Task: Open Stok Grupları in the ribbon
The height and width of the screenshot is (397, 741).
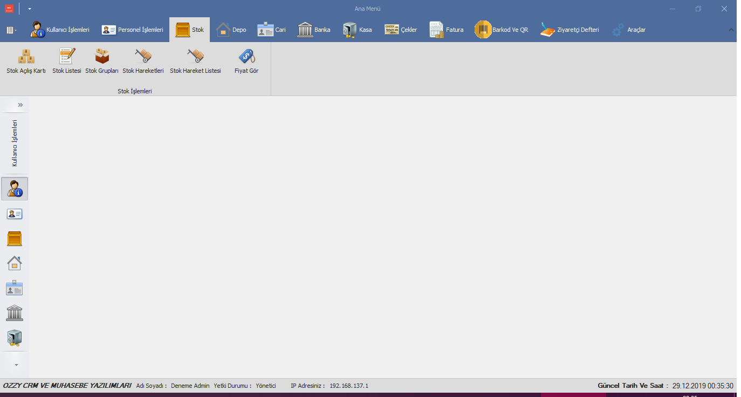Action: 102,61
